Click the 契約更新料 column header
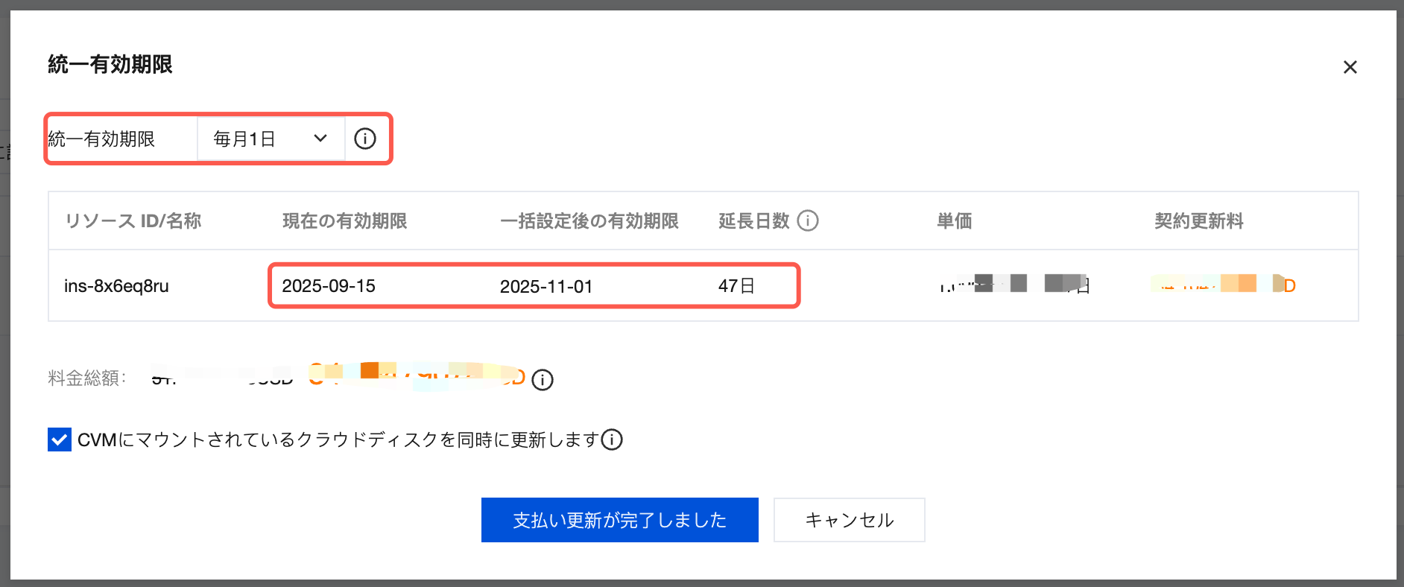Viewport: 1404px width, 587px height. pyautogui.click(x=1198, y=221)
